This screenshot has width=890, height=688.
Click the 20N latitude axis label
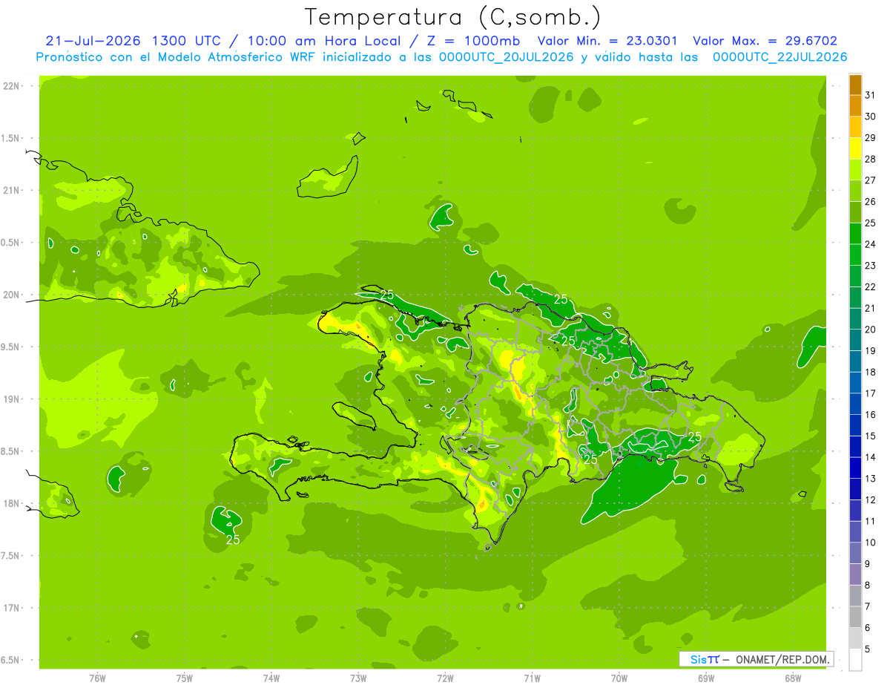click(x=10, y=295)
